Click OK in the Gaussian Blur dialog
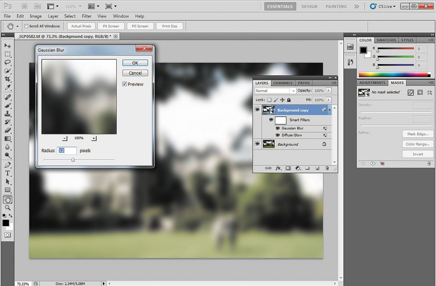The image size is (436, 286). [135, 63]
